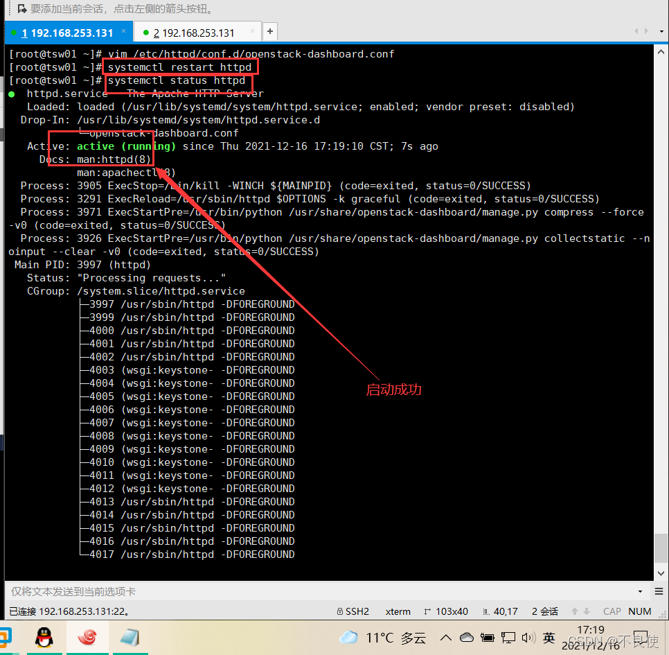Click the process line '4013 /usr/sbin/httpd -DFOREGROUND'

point(192,502)
